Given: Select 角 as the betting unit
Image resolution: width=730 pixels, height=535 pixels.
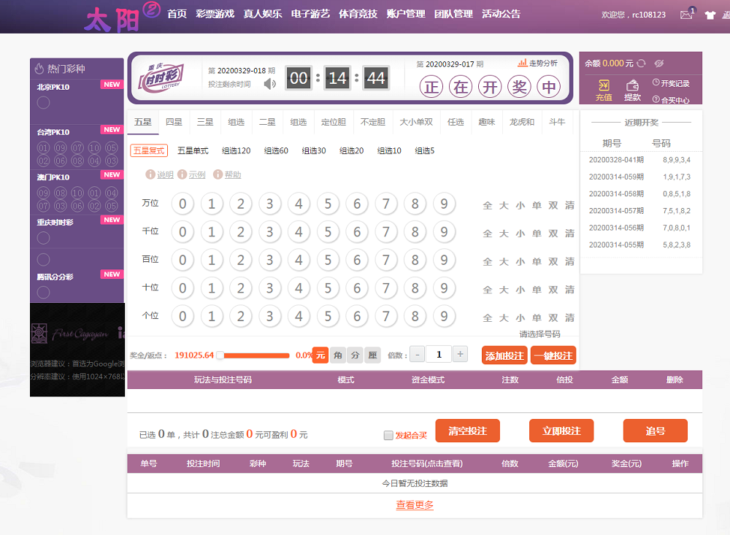Looking at the screenshot, I should [337, 355].
